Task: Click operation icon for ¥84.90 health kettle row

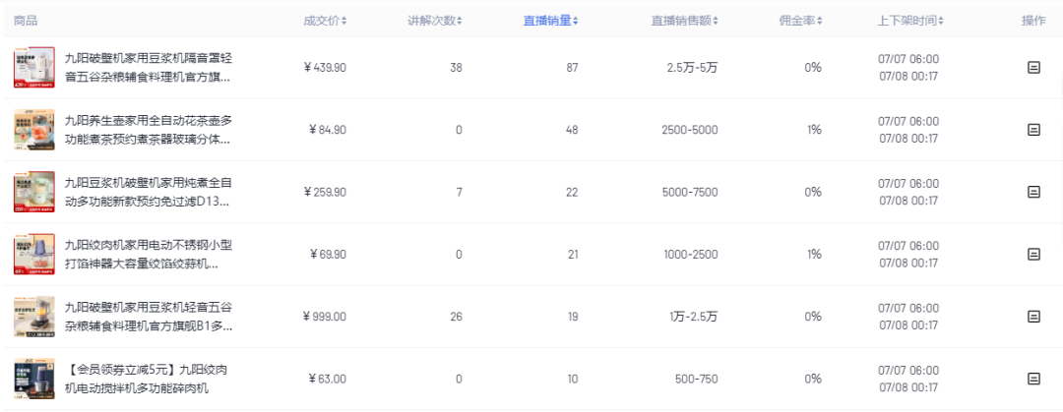Action: pyautogui.click(x=1033, y=130)
